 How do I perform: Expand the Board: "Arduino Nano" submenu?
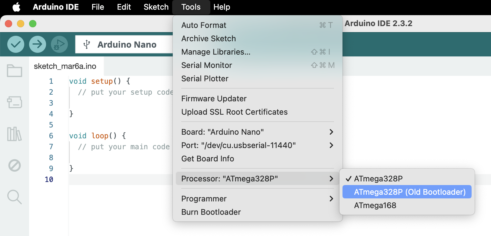[258, 132]
